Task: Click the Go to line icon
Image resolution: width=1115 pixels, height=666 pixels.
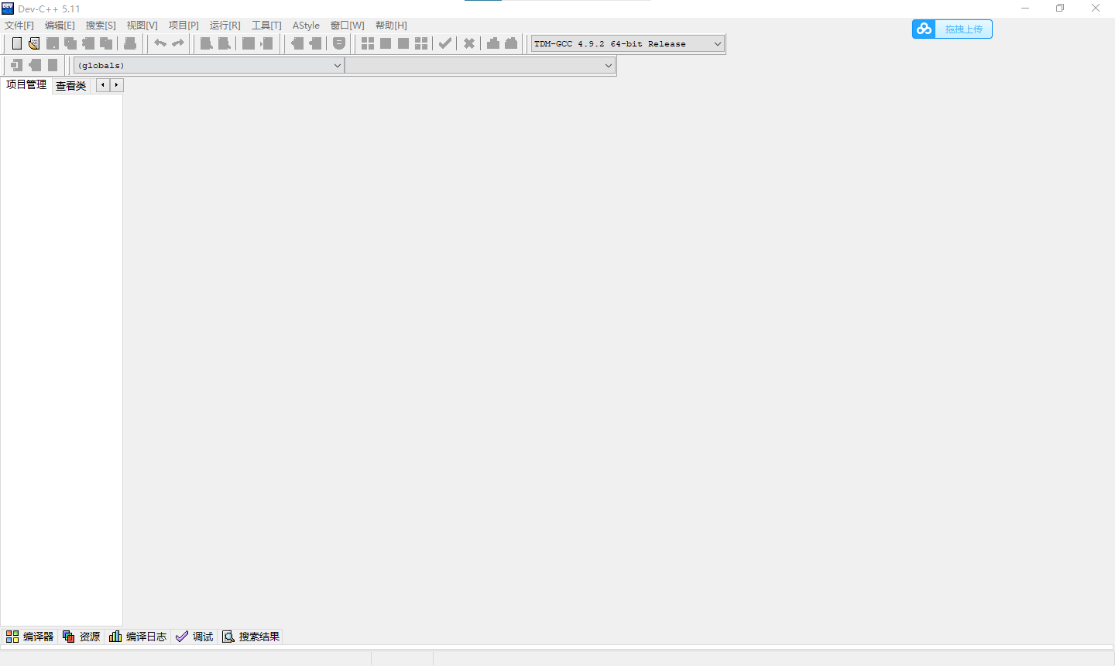Action: click(266, 43)
